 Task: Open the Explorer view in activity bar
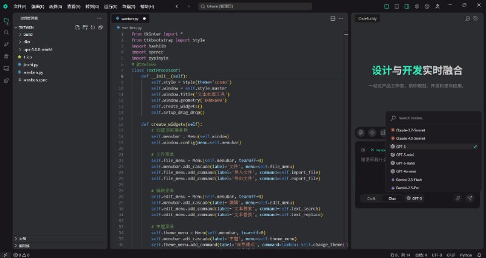click(6, 21)
